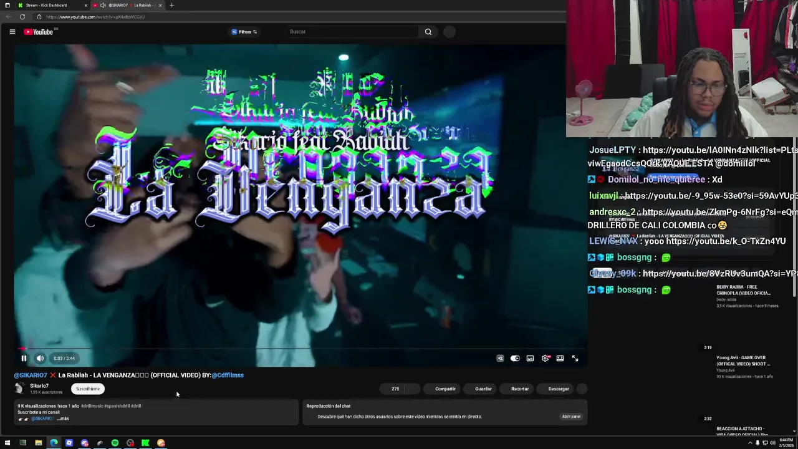Mute the YouTube tab via speaker icon
Viewport: 798px width, 449px height.
click(103, 5)
